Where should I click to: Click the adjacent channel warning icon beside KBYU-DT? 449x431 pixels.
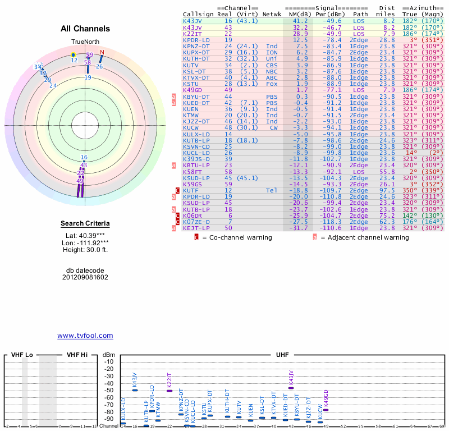click(x=173, y=97)
